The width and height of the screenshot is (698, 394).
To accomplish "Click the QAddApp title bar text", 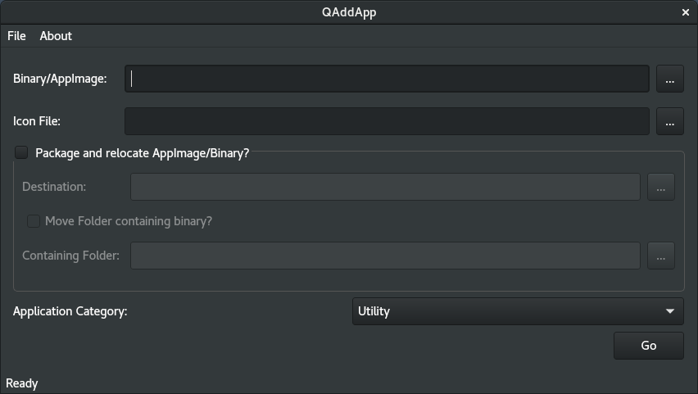I will 349,12.
